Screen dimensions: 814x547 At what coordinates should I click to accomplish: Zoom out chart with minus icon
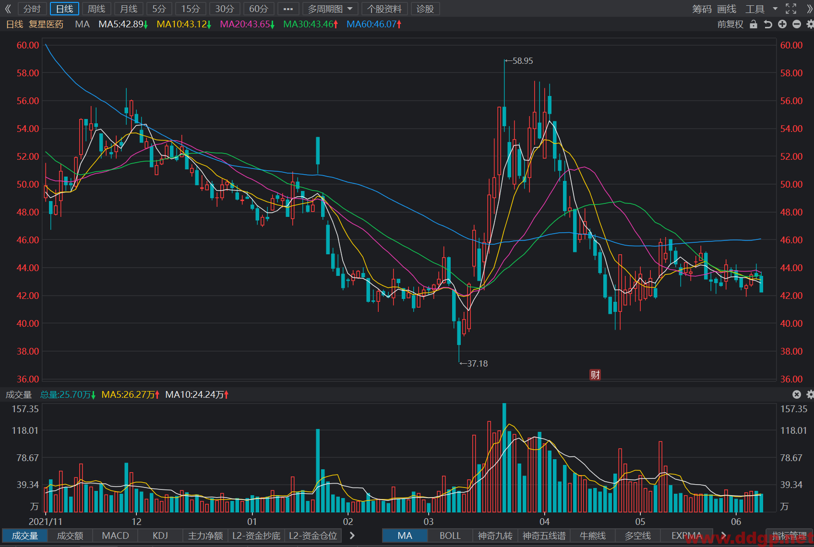click(797, 24)
